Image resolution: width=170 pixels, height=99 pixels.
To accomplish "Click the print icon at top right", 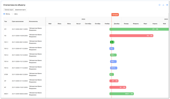I will click(167, 5).
